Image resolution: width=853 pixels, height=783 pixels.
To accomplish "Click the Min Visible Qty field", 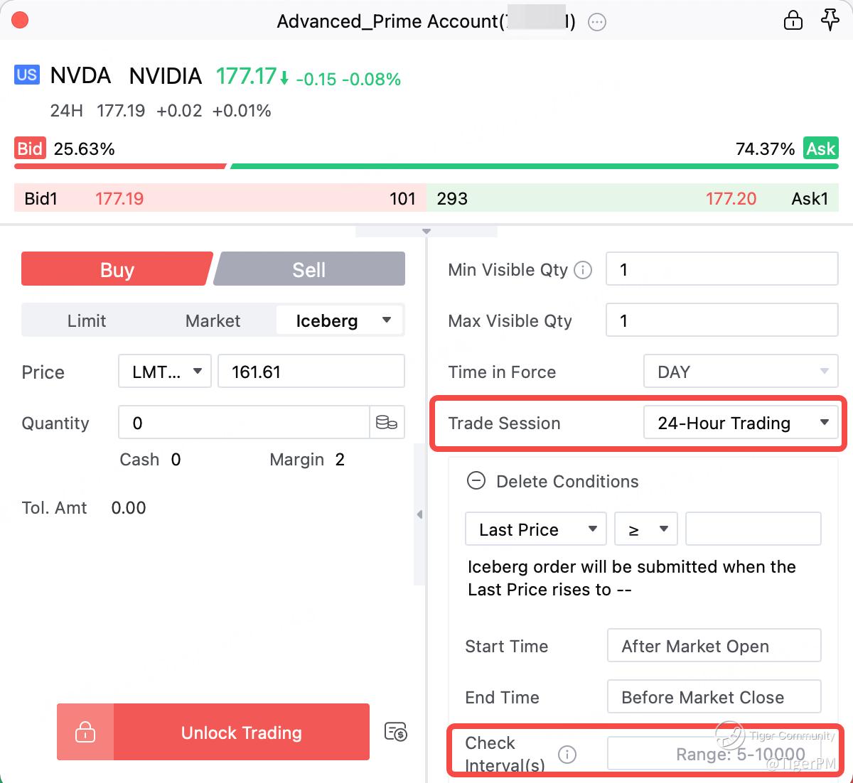I will click(x=722, y=269).
